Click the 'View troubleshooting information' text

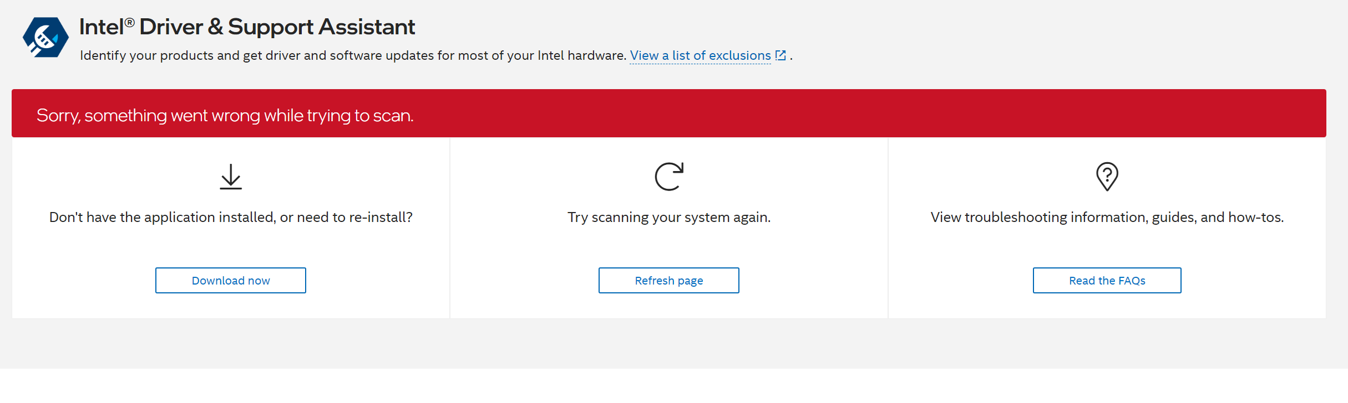coord(1107,217)
